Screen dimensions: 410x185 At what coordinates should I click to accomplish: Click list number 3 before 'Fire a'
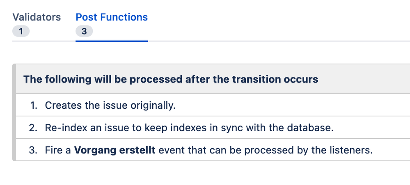(x=33, y=150)
